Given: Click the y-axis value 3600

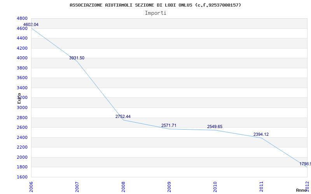Looking at the screenshot, I should point(22,78).
